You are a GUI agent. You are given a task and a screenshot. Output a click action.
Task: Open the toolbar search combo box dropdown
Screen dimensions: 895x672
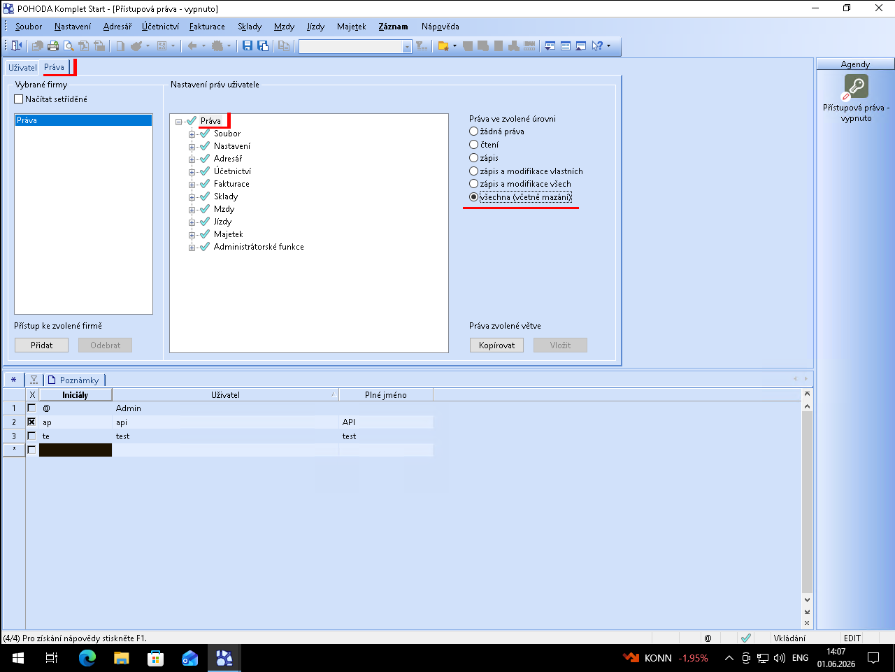pos(407,47)
